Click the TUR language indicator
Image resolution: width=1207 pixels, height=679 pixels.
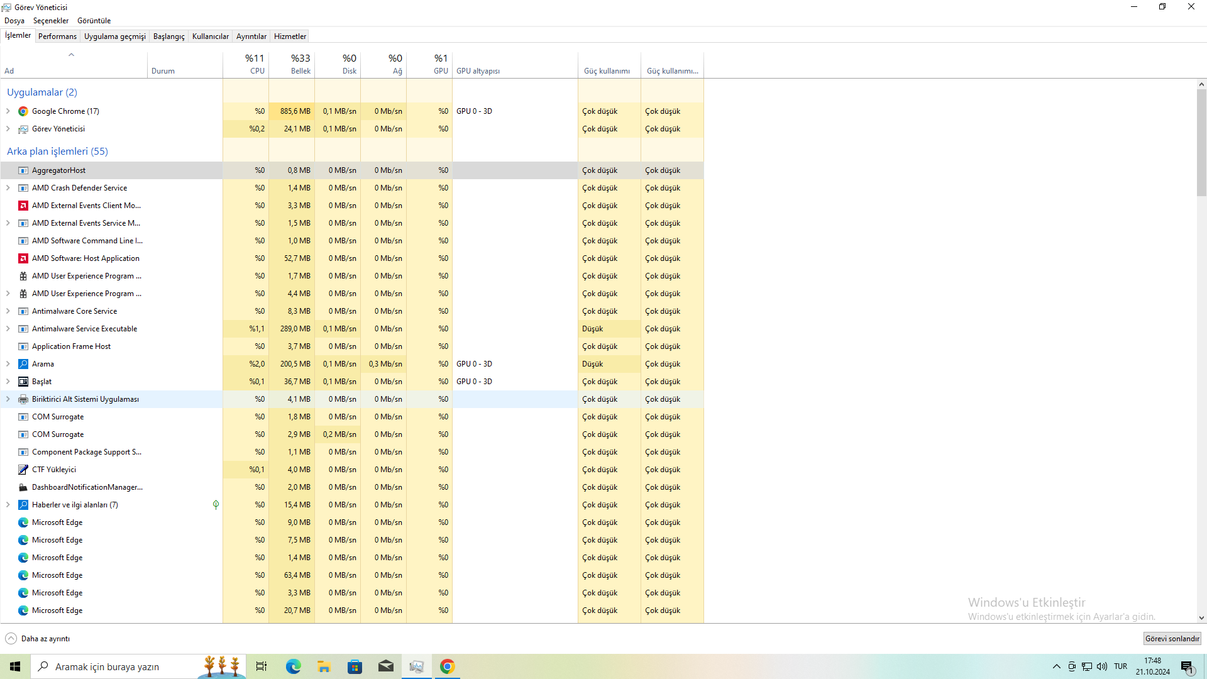pos(1120,666)
